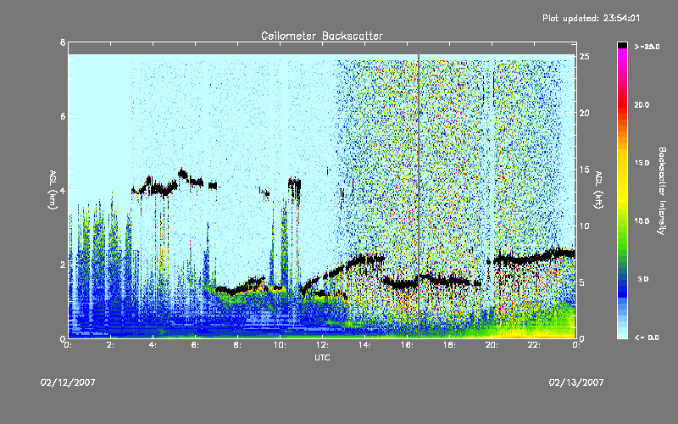Select the 'Plot updated: 23:54:01' timestamp
The image size is (678, 424).
pyautogui.click(x=591, y=18)
